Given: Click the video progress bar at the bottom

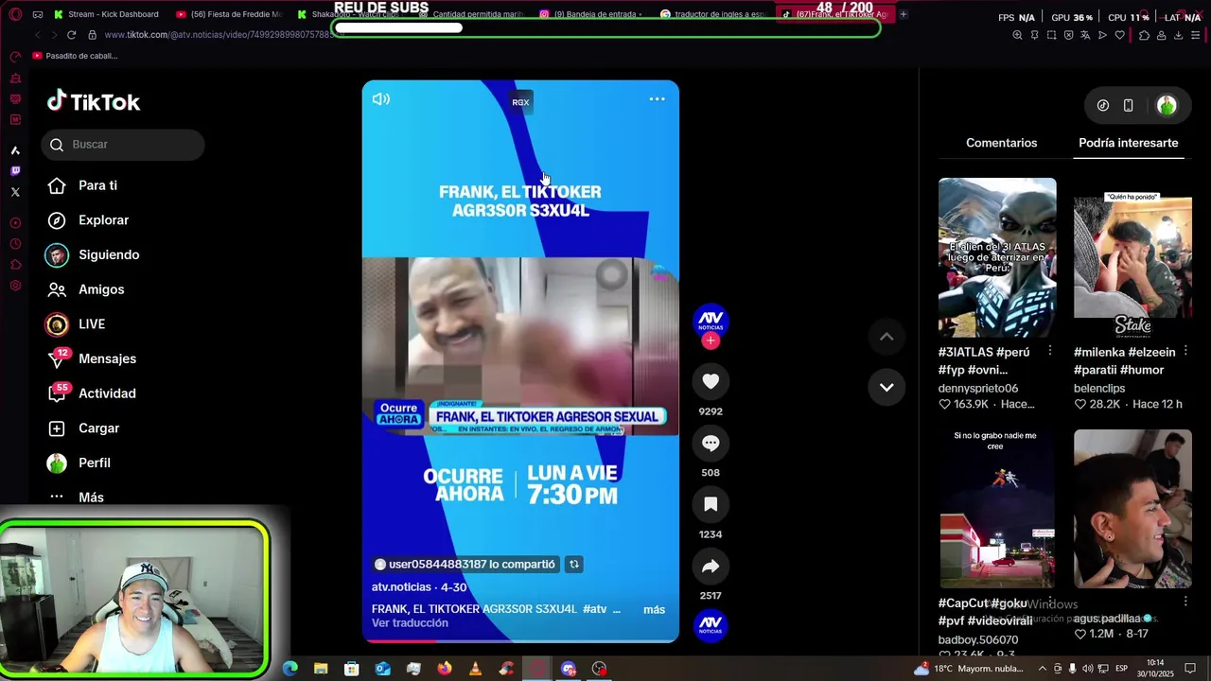Looking at the screenshot, I should pos(520,640).
